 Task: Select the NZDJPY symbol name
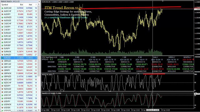click(7, 86)
